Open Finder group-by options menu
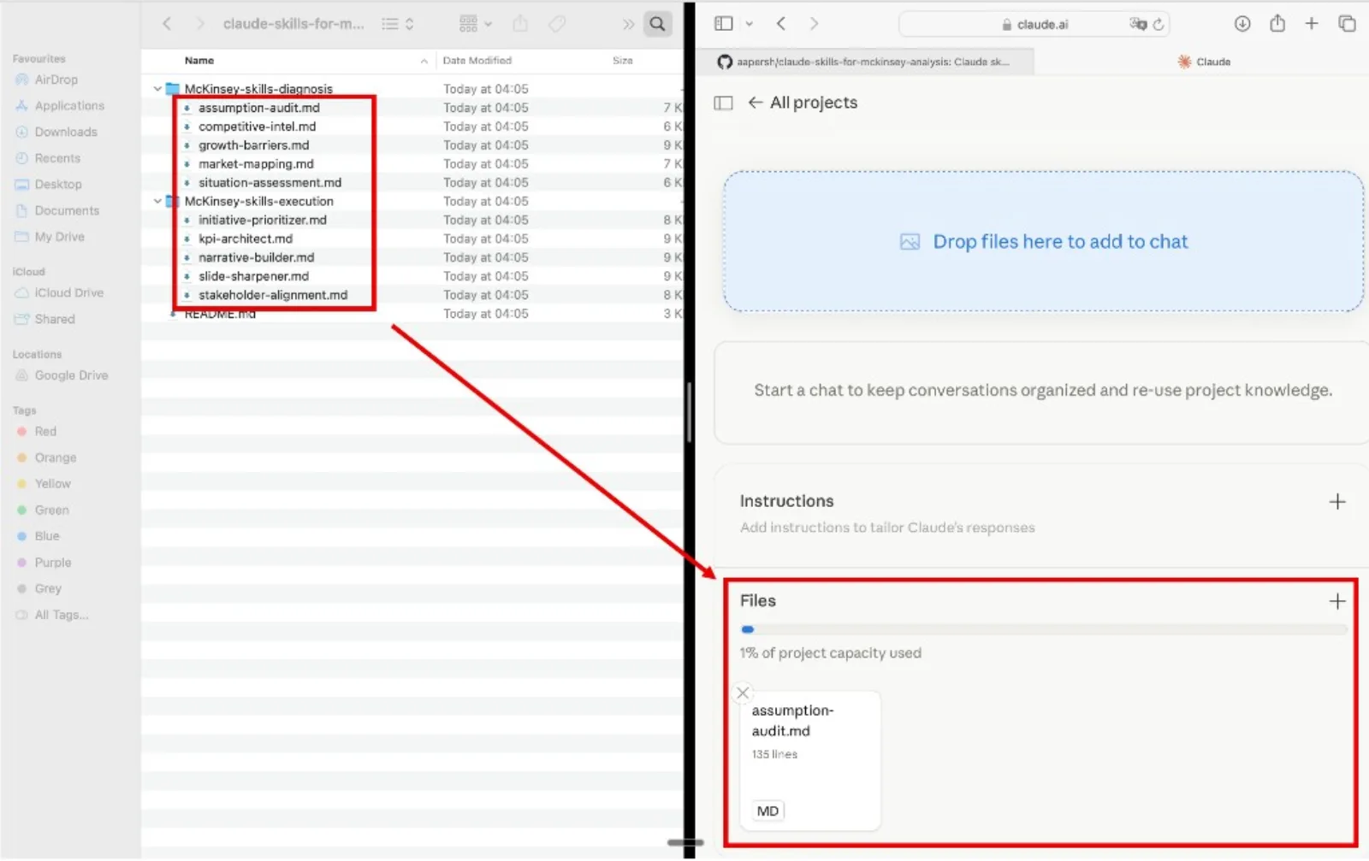This screenshot has height=861, width=1369. point(476,24)
